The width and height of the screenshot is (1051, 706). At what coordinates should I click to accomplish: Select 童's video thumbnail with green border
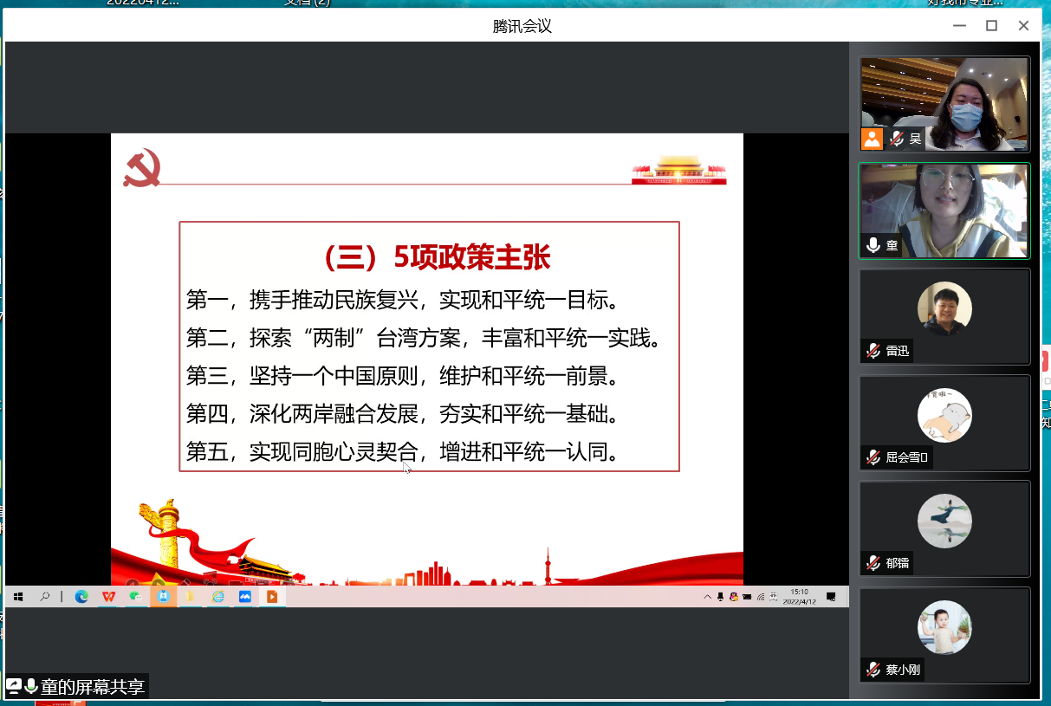(x=944, y=210)
